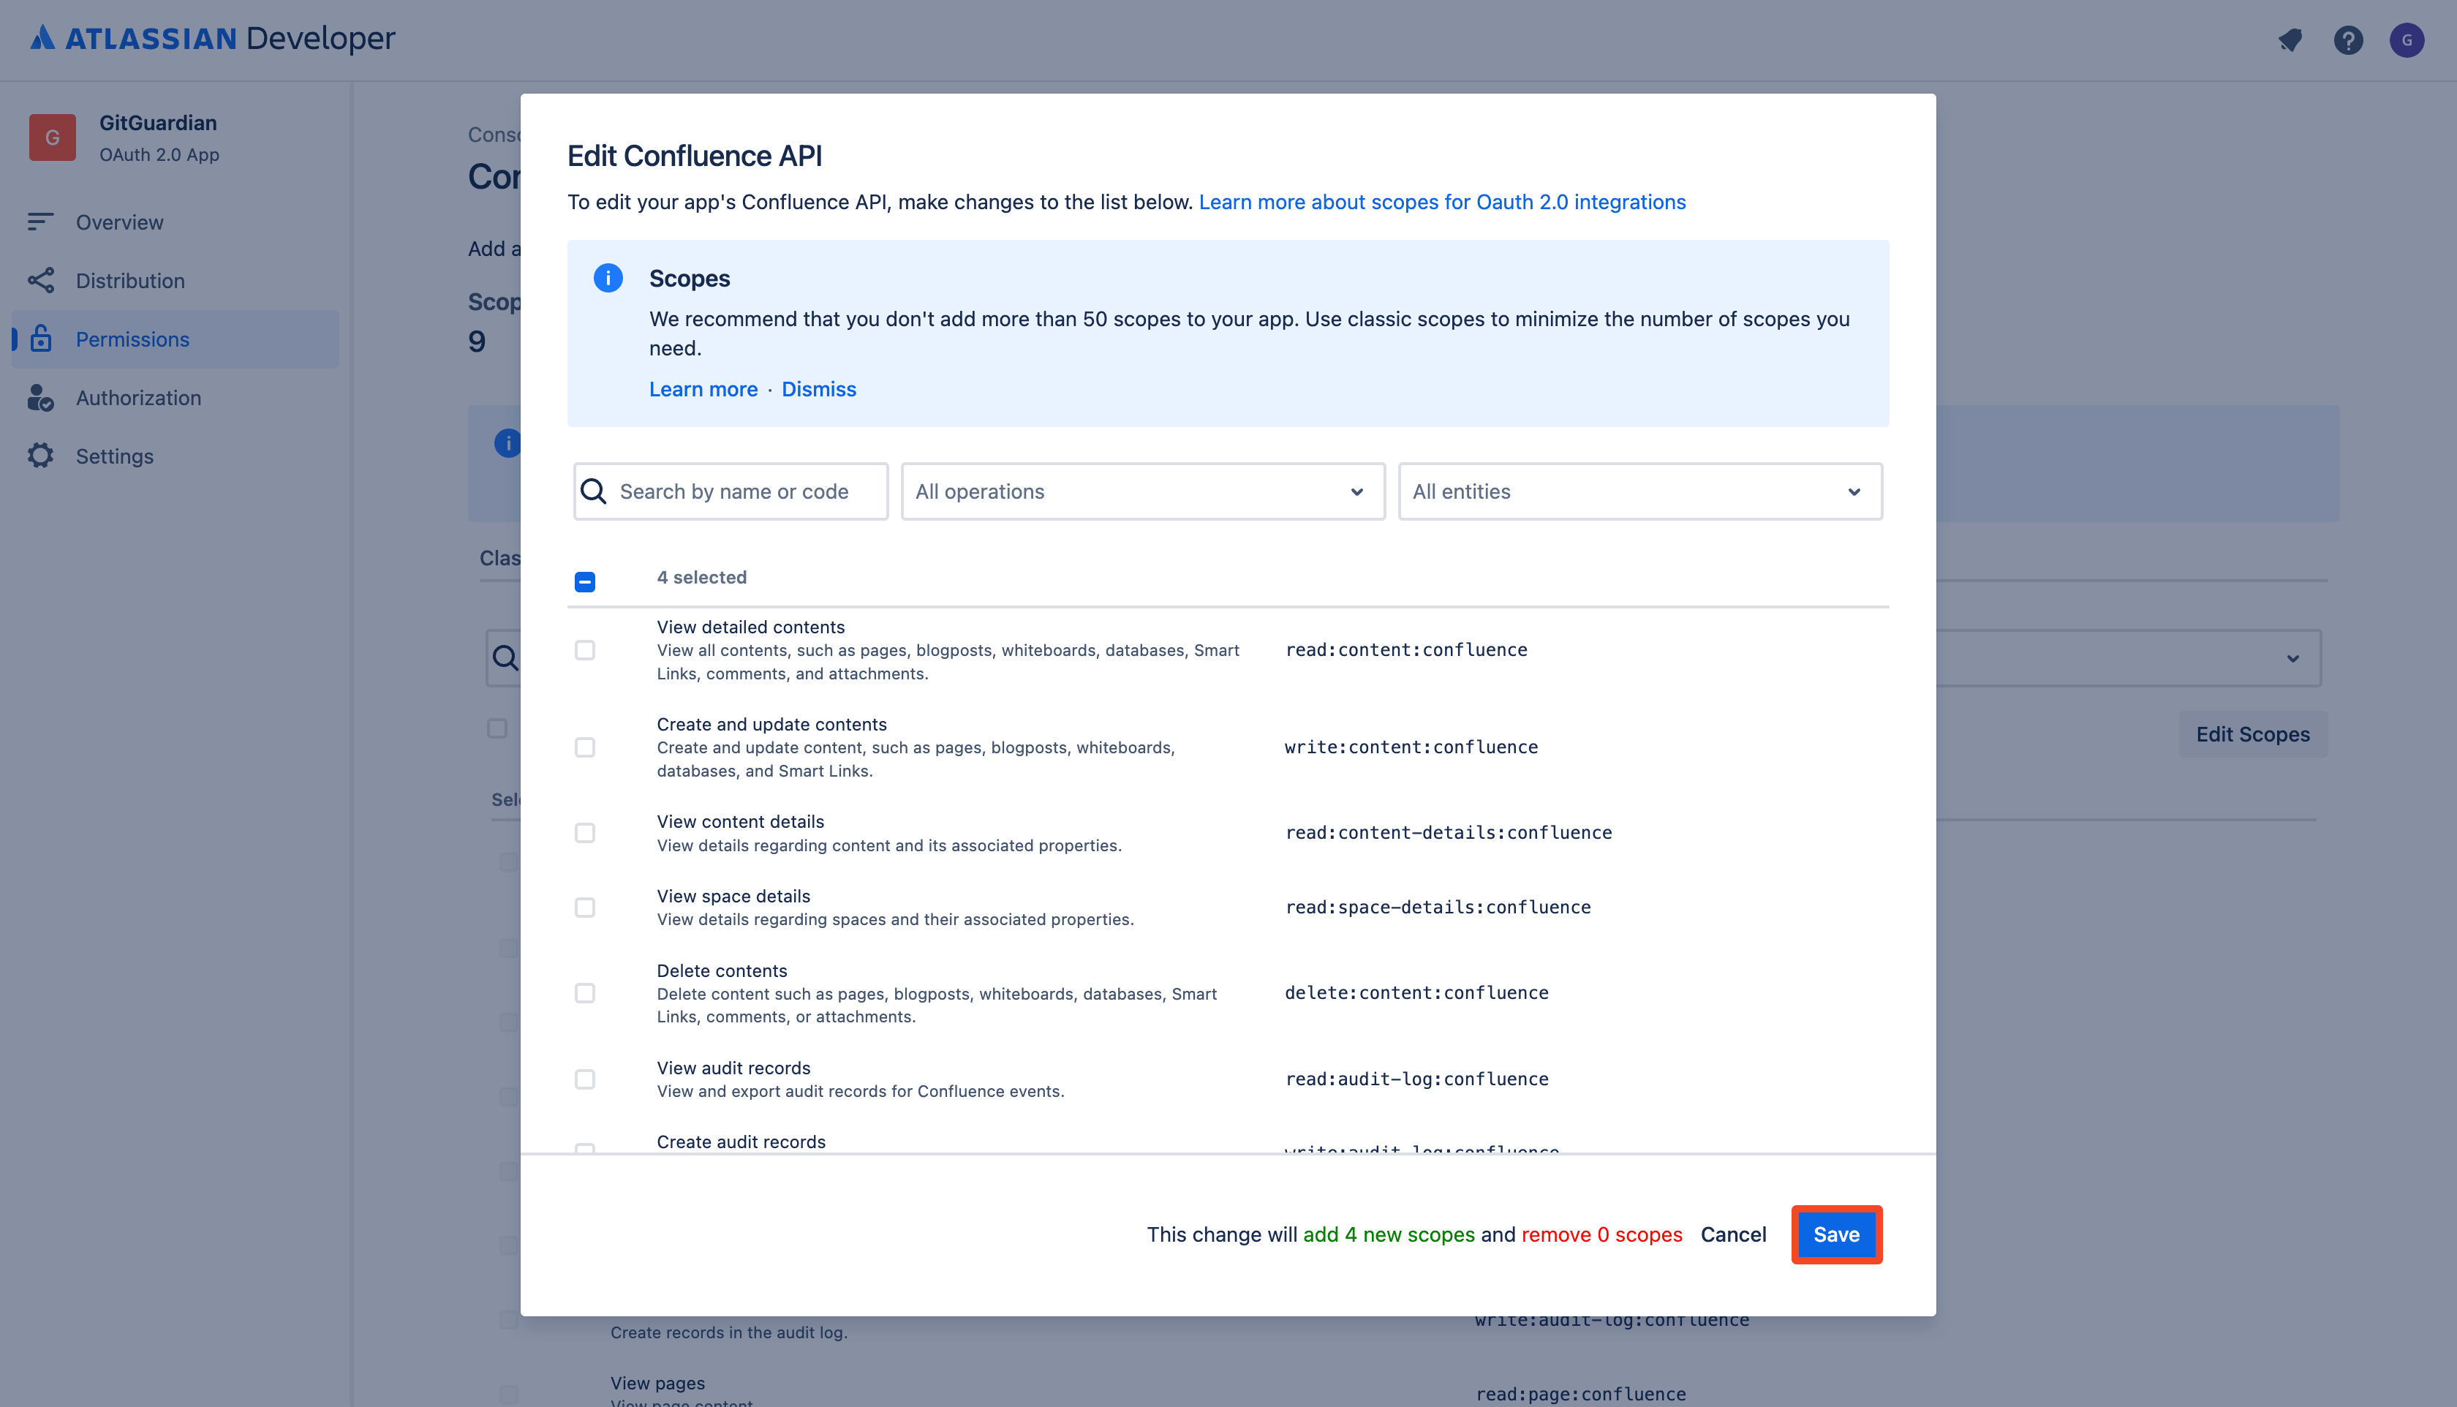Click the Distribution share icon
2457x1407 pixels.
40,280
